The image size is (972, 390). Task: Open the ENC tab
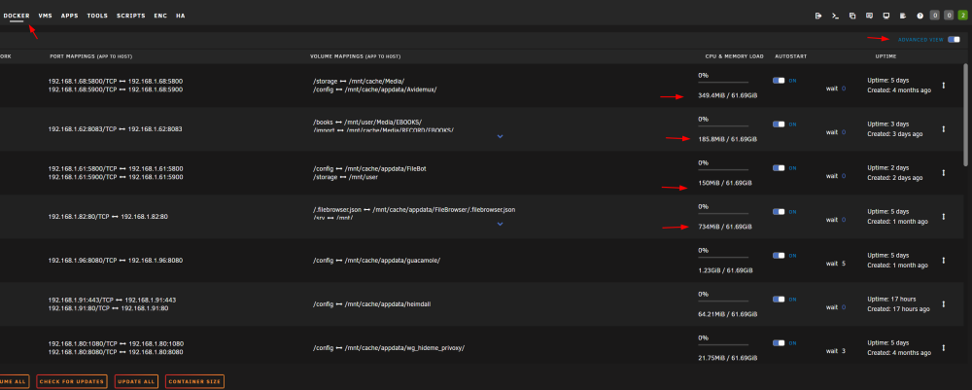(x=160, y=16)
